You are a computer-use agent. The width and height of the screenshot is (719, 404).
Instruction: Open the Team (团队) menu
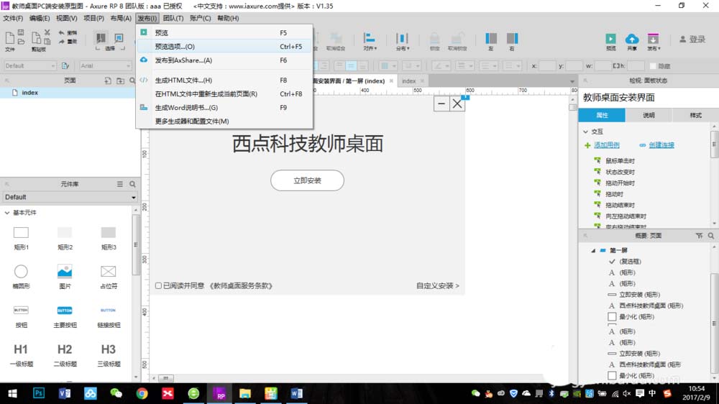pyautogui.click(x=173, y=19)
